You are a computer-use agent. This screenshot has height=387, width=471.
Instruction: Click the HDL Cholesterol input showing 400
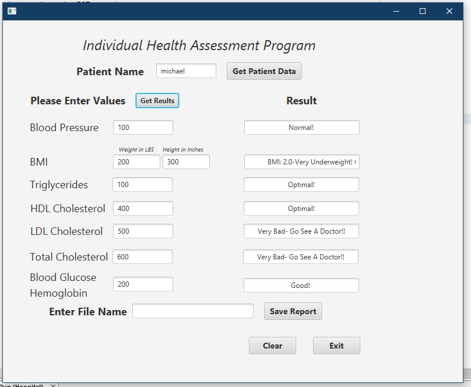pyautogui.click(x=143, y=208)
